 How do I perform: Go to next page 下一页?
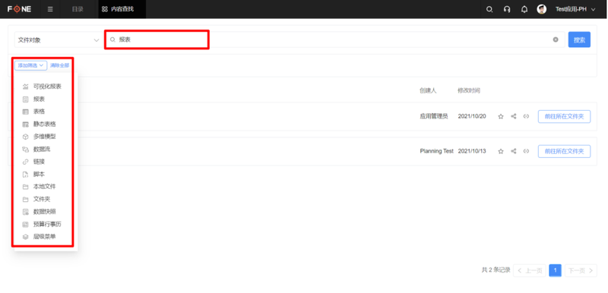pyautogui.click(x=581, y=270)
